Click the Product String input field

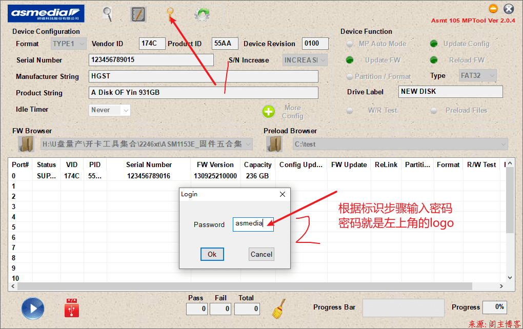(204, 93)
